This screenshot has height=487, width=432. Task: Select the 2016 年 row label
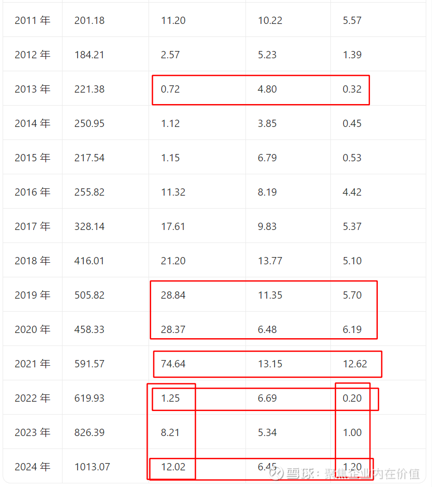click(32, 193)
